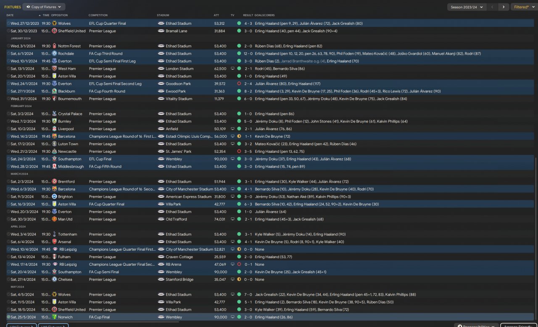Viewport: 538px width, 327px height.
Task: Click the Arsenal club badge
Action: pos(54,242)
